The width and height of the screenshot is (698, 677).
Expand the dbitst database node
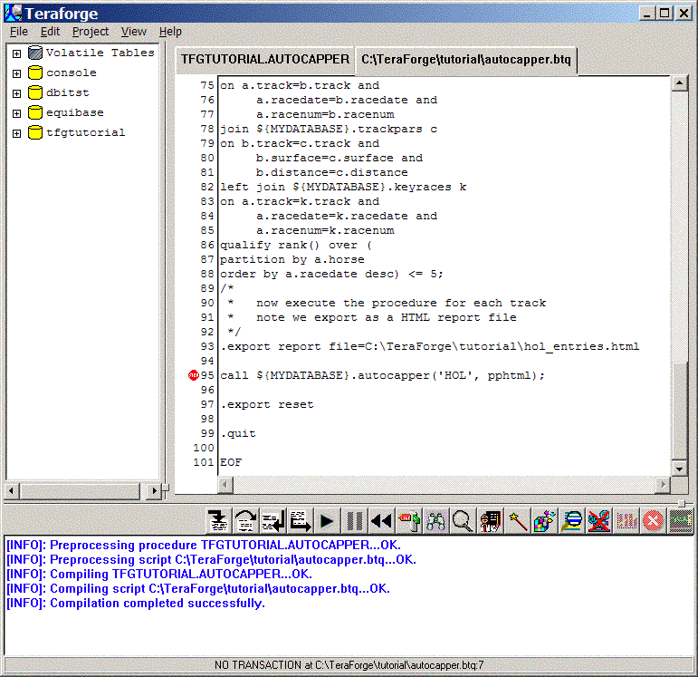pos(16,93)
